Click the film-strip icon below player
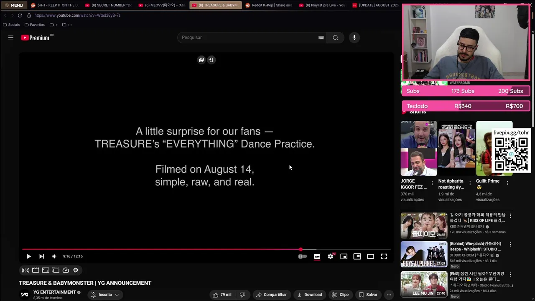Screen dimensions: 535x301 point(56,270)
